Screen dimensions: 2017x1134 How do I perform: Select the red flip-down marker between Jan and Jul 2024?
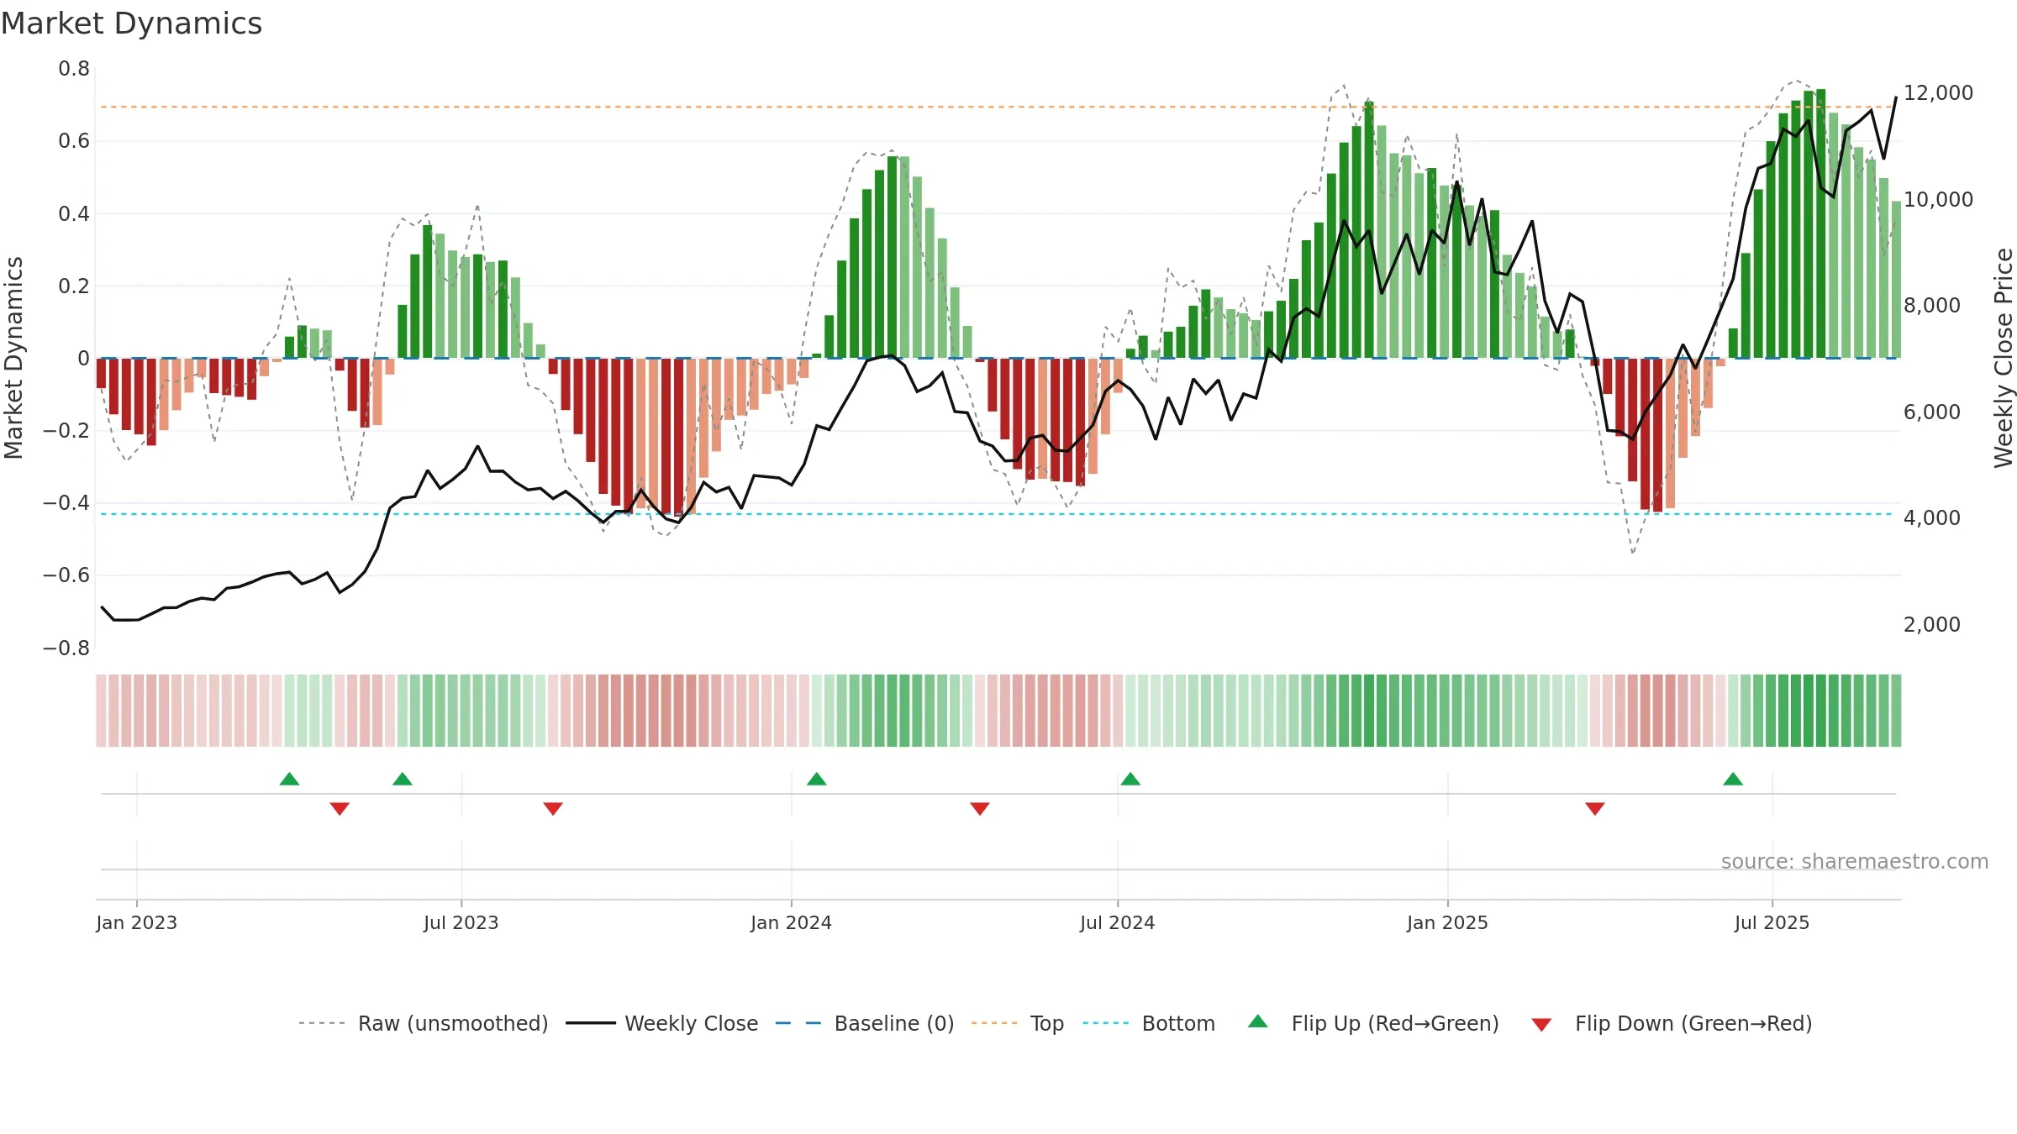[980, 809]
